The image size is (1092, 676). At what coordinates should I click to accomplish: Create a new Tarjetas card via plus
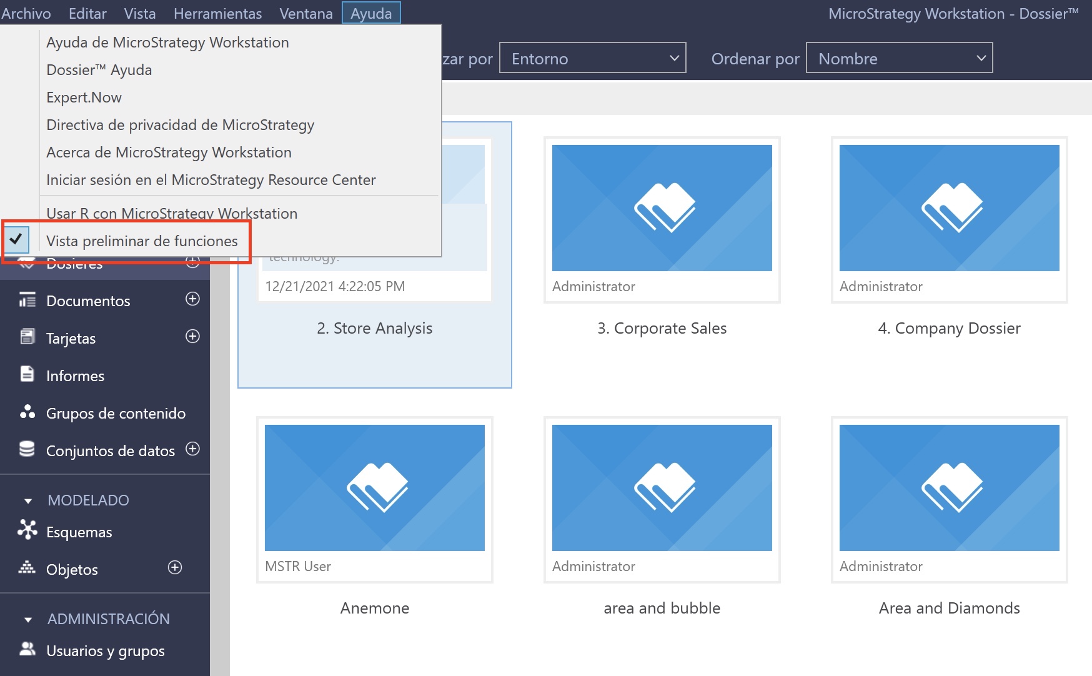193,336
